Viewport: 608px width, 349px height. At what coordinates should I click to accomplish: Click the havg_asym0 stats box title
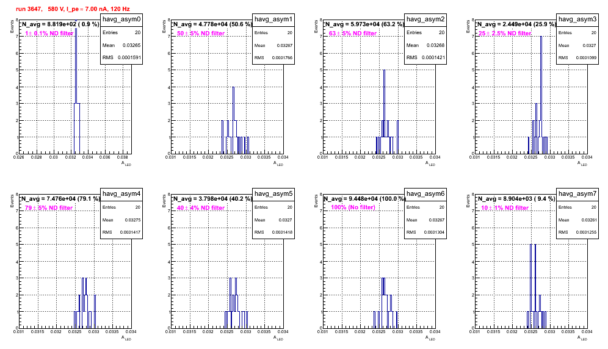[121, 20]
